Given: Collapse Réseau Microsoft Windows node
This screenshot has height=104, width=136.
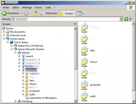Looking at the screenshot, I should tap(11, 49).
